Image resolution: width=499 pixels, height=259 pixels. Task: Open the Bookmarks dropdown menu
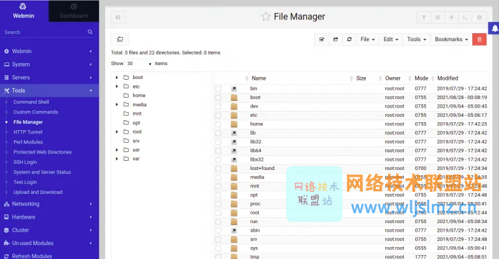[x=451, y=39]
